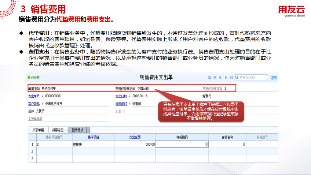The image size is (311, 175).
Task: Go to the previous record arrow
Action: (220, 77)
